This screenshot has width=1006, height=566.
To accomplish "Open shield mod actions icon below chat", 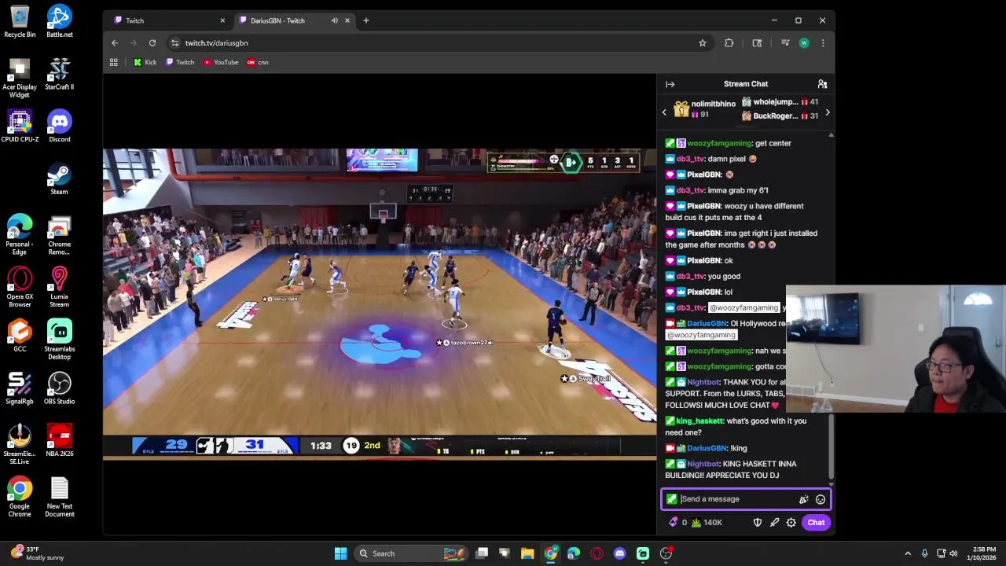I will coord(758,523).
